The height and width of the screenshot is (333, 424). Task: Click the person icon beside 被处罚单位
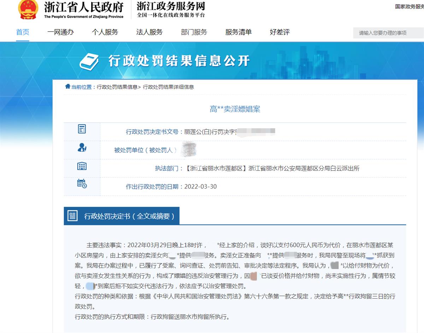click(x=82, y=147)
